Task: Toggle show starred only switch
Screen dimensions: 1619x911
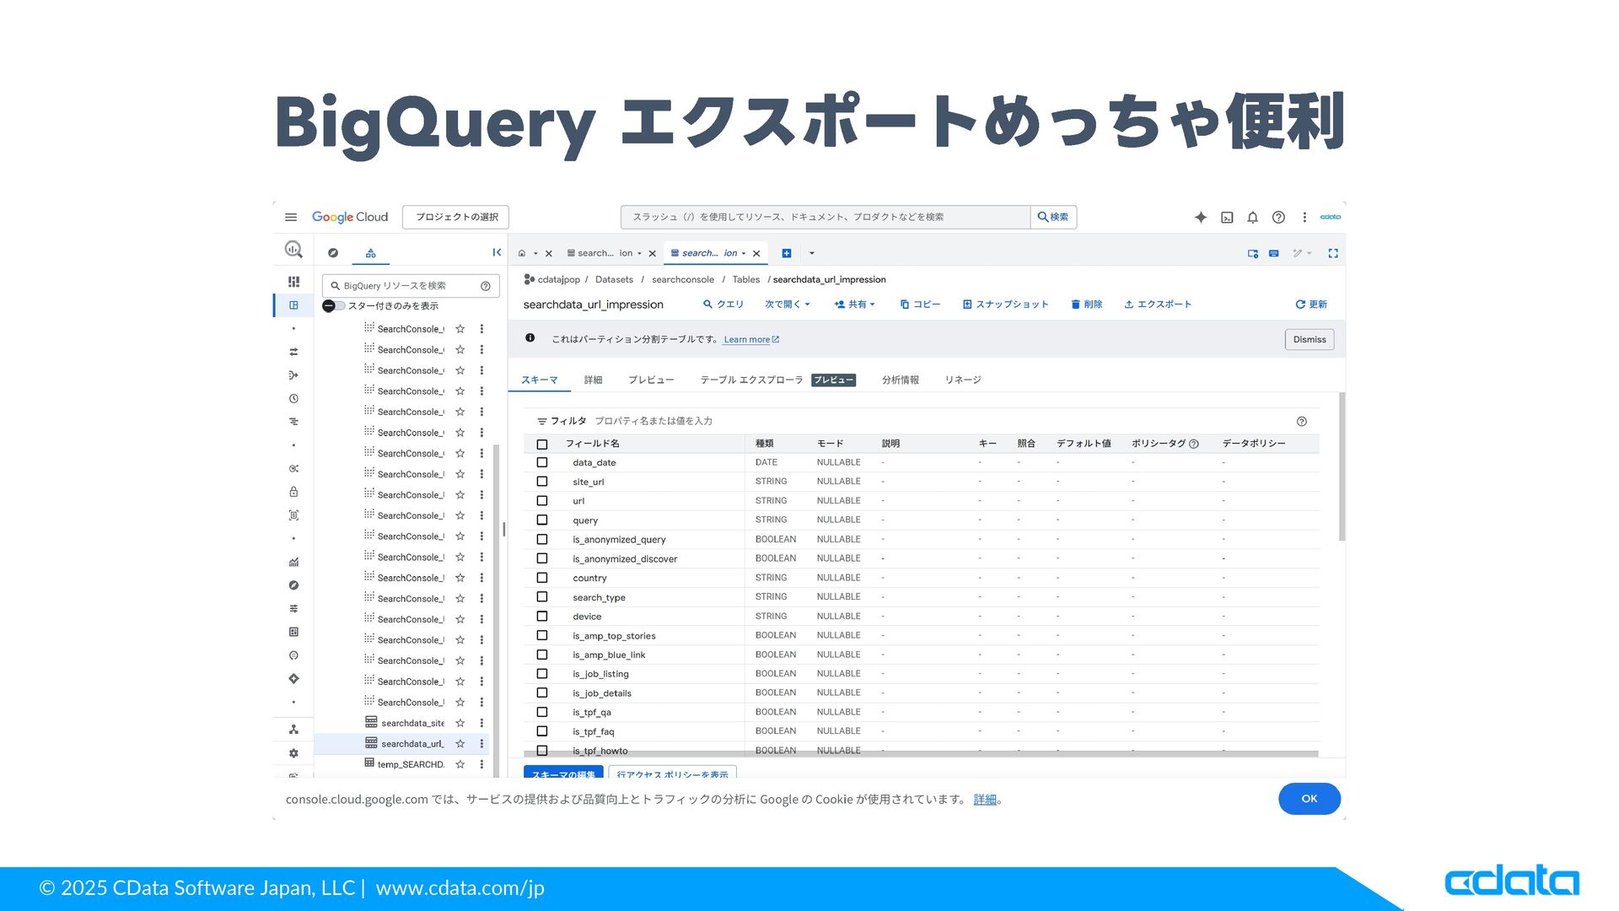Action: (x=332, y=306)
